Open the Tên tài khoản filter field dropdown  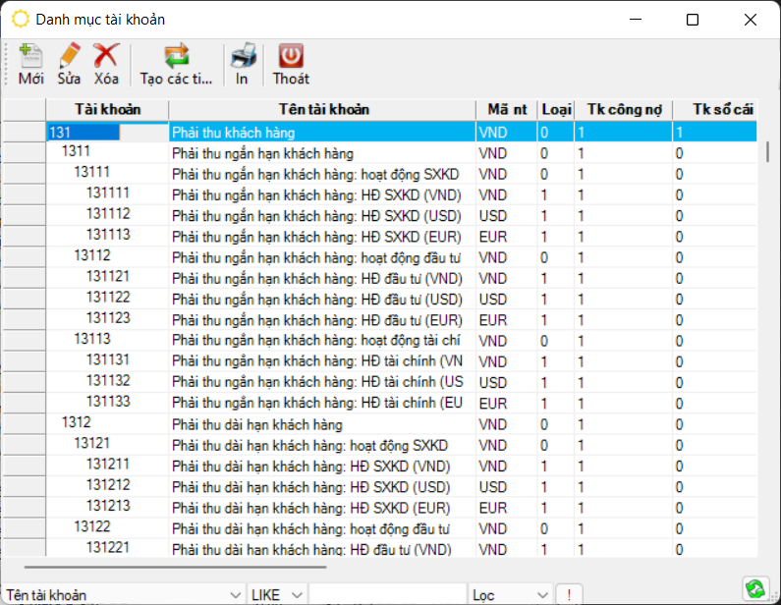click(234, 595)
